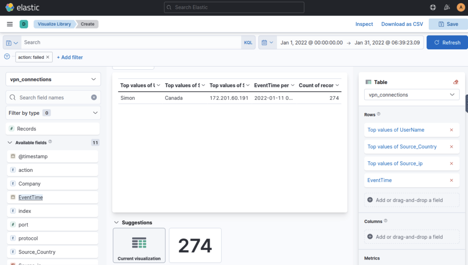Remove Top values of Source_ip row

(451, 163)
